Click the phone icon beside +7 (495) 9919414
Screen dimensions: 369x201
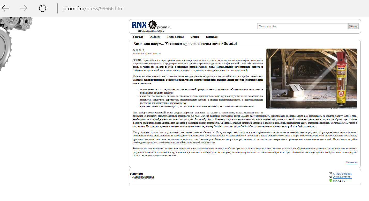330,173
